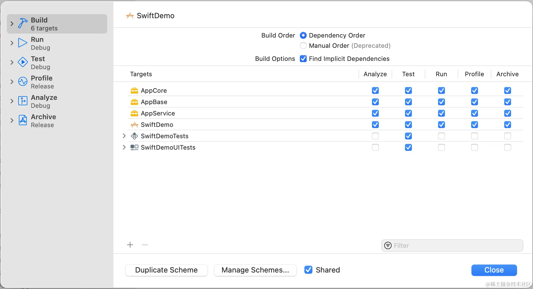This screenshot has height=289, width=533.
Task: Toggle the Shared checkbox
Action: coord(308,270)
